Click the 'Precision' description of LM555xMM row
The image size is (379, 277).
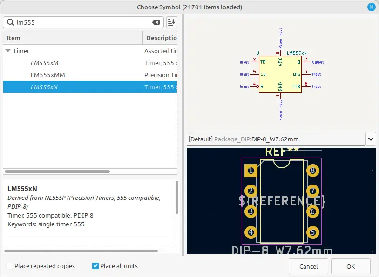[x=161, y=75]
